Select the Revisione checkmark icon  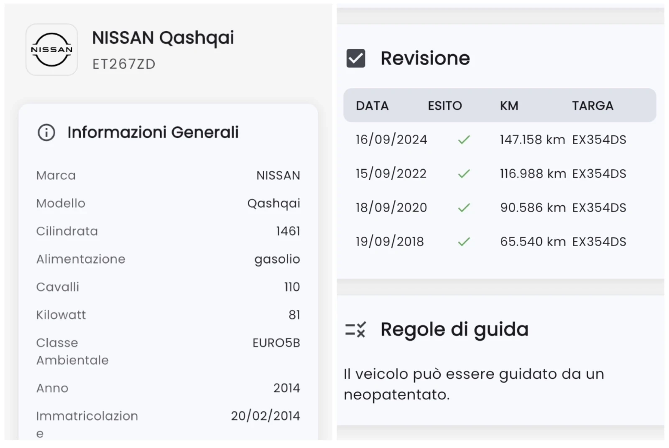pos(356,58)
